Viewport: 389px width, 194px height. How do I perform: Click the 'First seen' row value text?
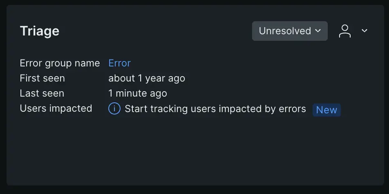[x=146, y=78]
